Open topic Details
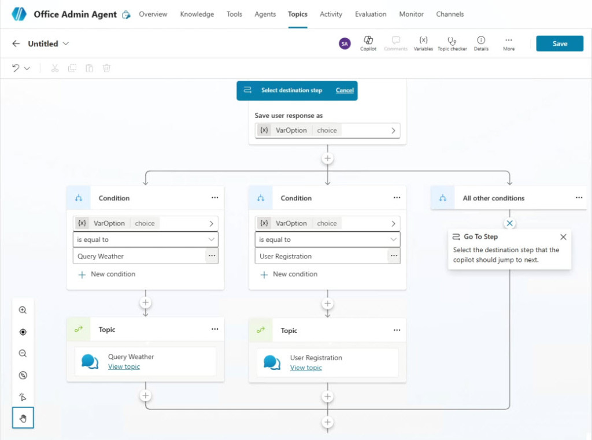592x440 pixels. point(481,43)
